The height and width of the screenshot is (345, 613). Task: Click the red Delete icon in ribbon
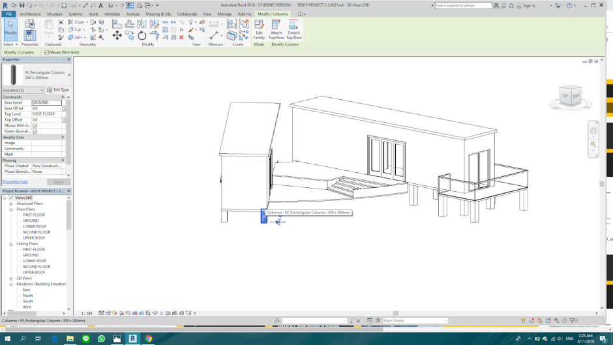coord(181,37)
